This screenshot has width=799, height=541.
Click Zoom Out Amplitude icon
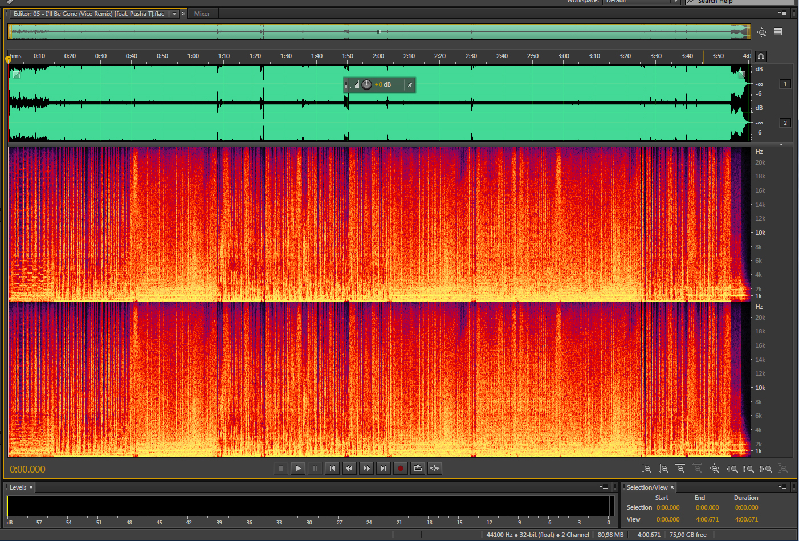click(x=664, y=469)
